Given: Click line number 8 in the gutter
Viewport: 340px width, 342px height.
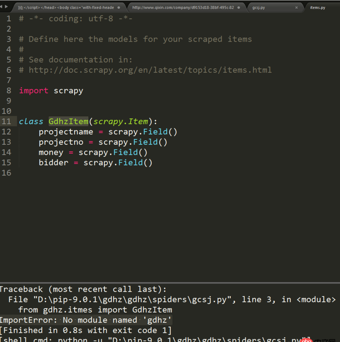Looking at the screenshot, I should [9, 90].
